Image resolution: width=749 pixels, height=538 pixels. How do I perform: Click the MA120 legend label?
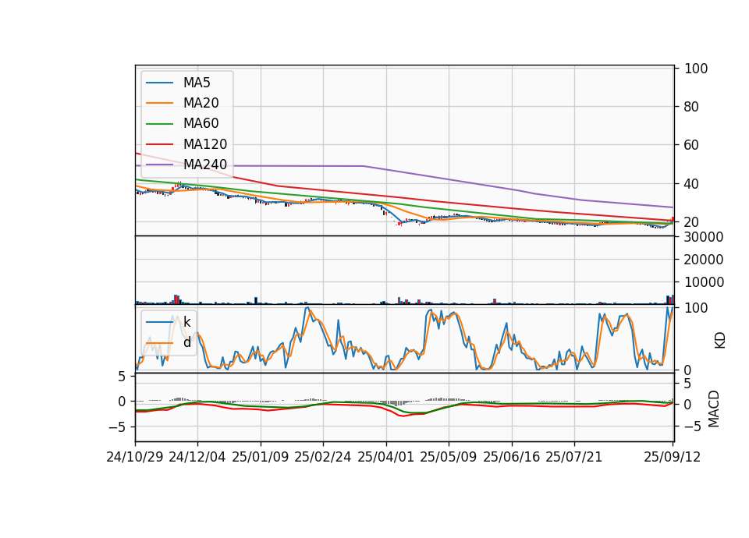pyautogui.click(x=205, y=144)
